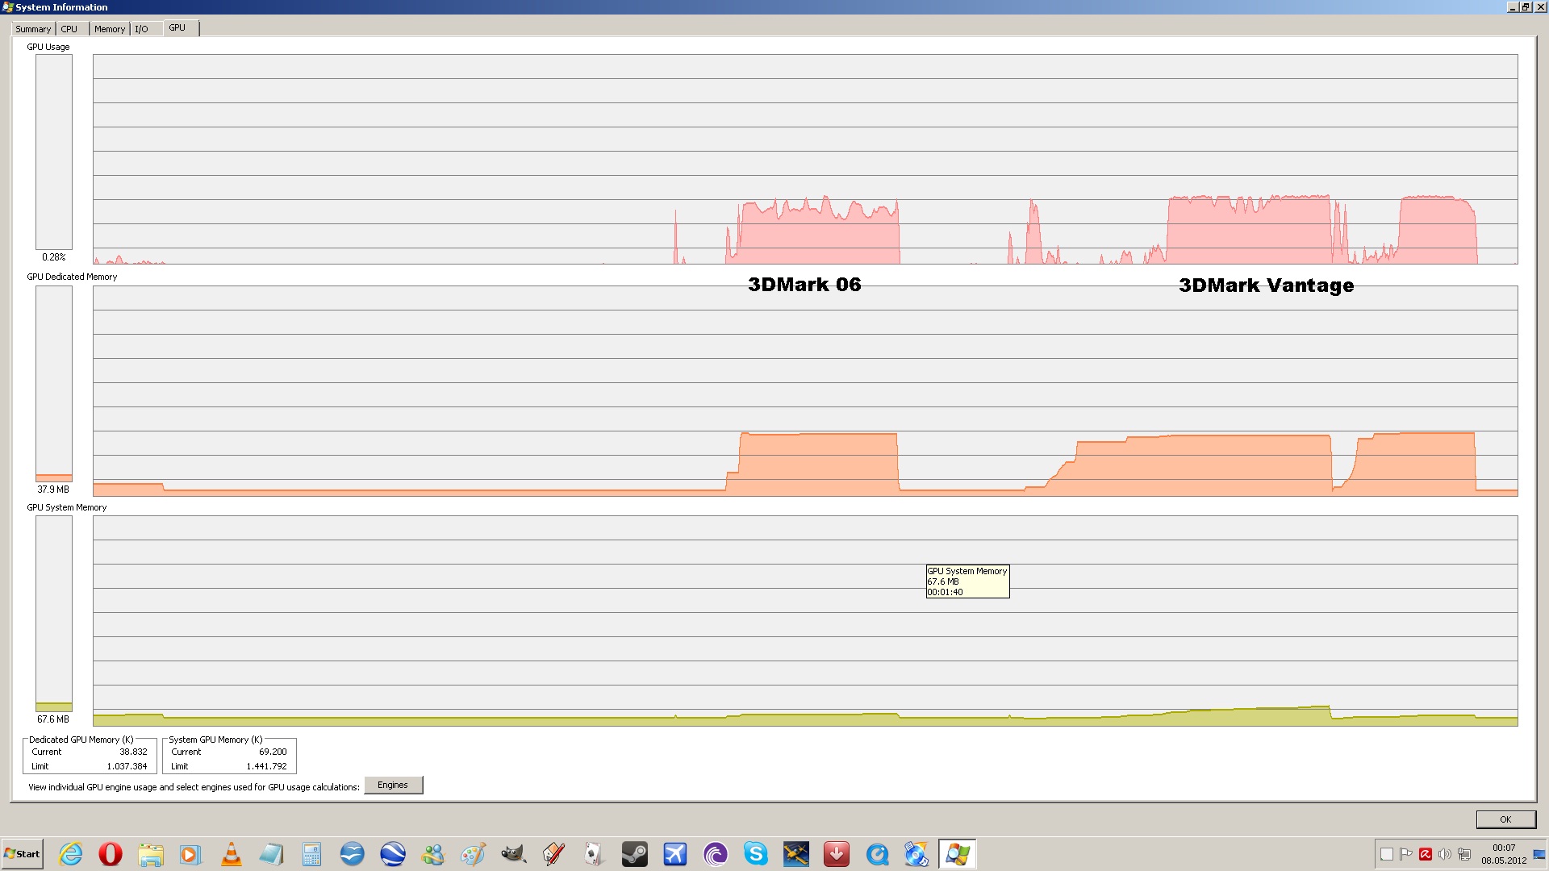Open Skype from the taskbar
The height and width of the screenshot is (871, 1549).
tap(756, 854)
